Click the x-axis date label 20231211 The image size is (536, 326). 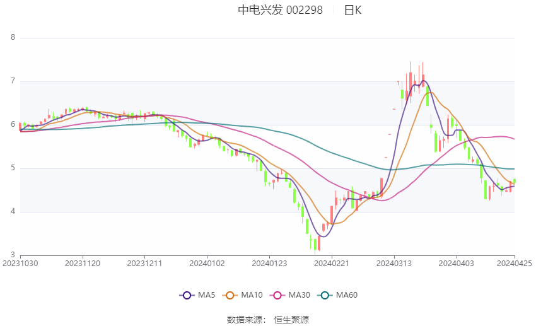144,264
